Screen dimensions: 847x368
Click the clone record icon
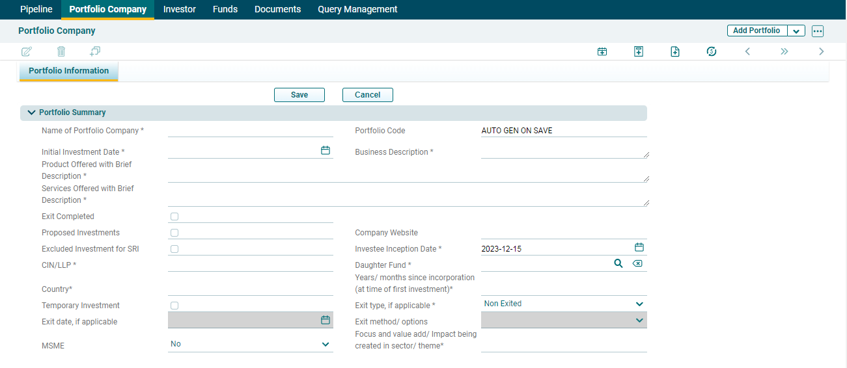(95, 51)
